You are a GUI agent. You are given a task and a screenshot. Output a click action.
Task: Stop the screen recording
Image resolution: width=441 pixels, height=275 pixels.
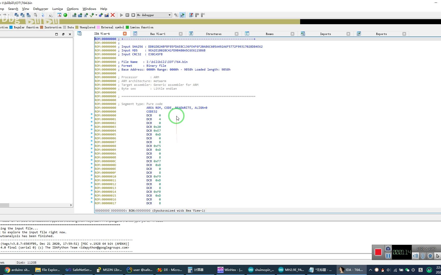378,252
